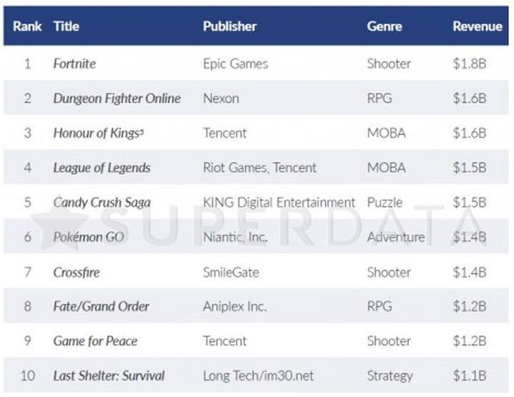Screen dimensions: 514x397
Task: Click the Title column header
Action: (66, 26)
